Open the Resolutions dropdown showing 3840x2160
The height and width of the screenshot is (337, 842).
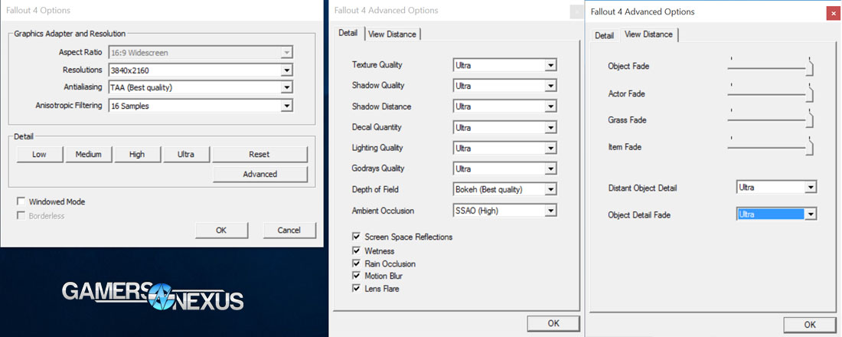click(201, 70)
